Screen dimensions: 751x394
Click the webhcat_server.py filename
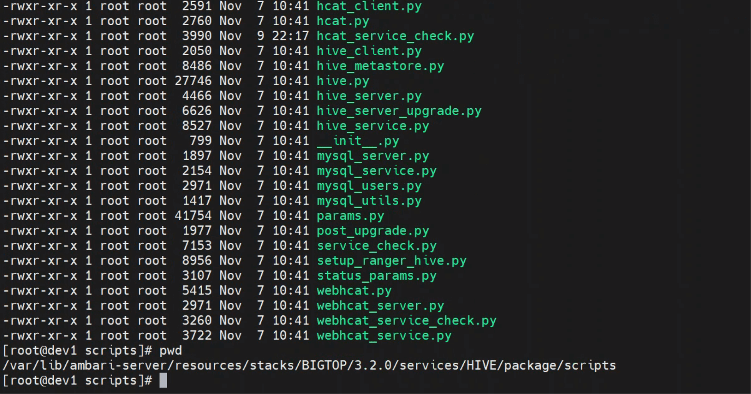tap(380, 306)
